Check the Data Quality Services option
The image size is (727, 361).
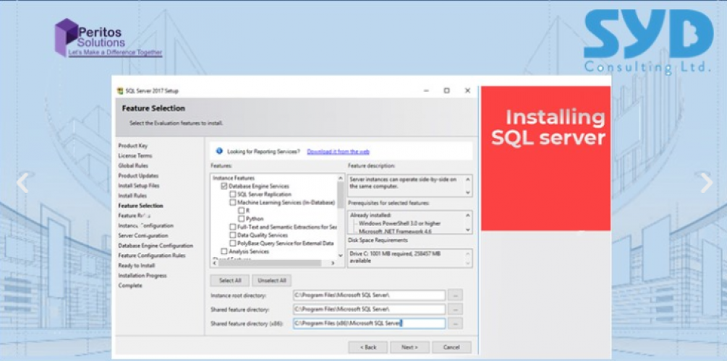[x=233, y=235]
